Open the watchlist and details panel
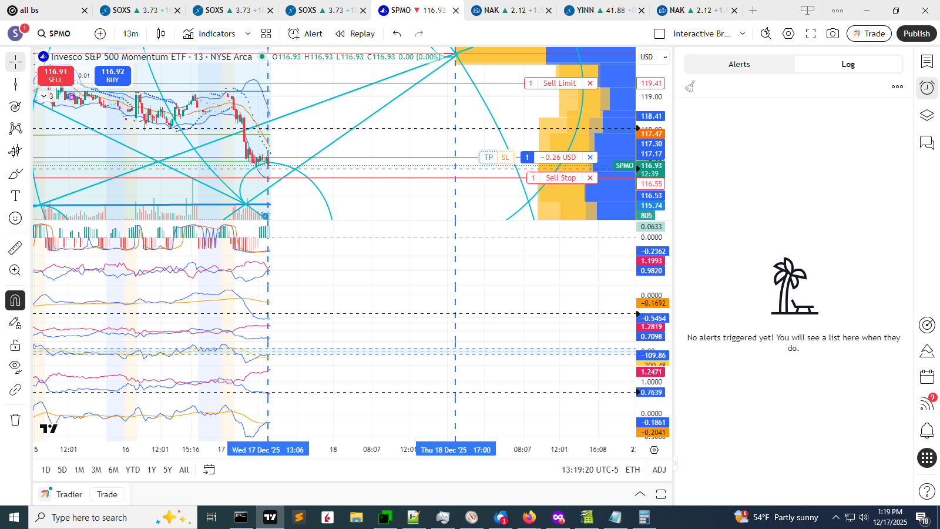This screenshot has width=940, height=529. coord(927,61)
